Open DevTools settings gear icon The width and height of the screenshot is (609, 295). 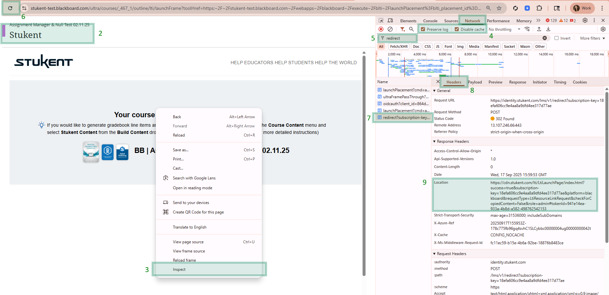[x=585, y=21]
